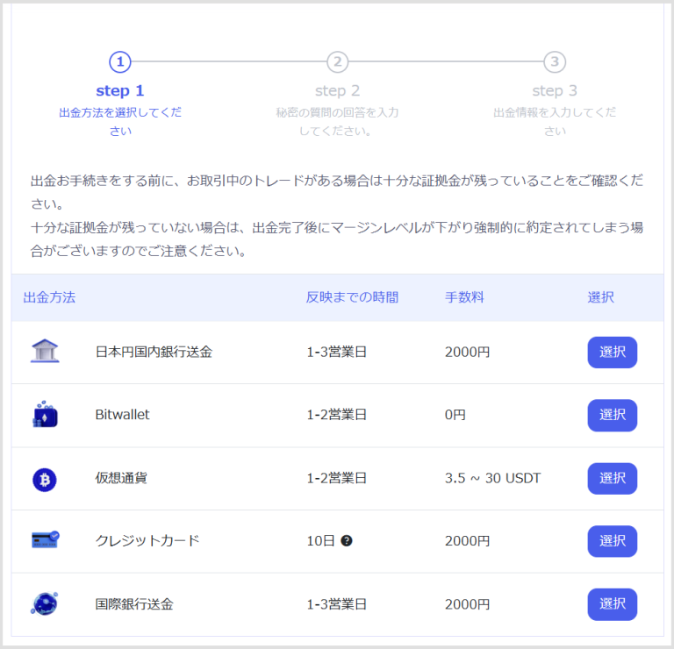674x649 pixels.
Task: Click the 国際銀行送金 method label
Action: [134, 604]
